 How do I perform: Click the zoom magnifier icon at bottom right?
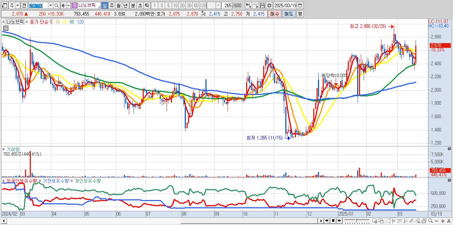coord(430,221)
